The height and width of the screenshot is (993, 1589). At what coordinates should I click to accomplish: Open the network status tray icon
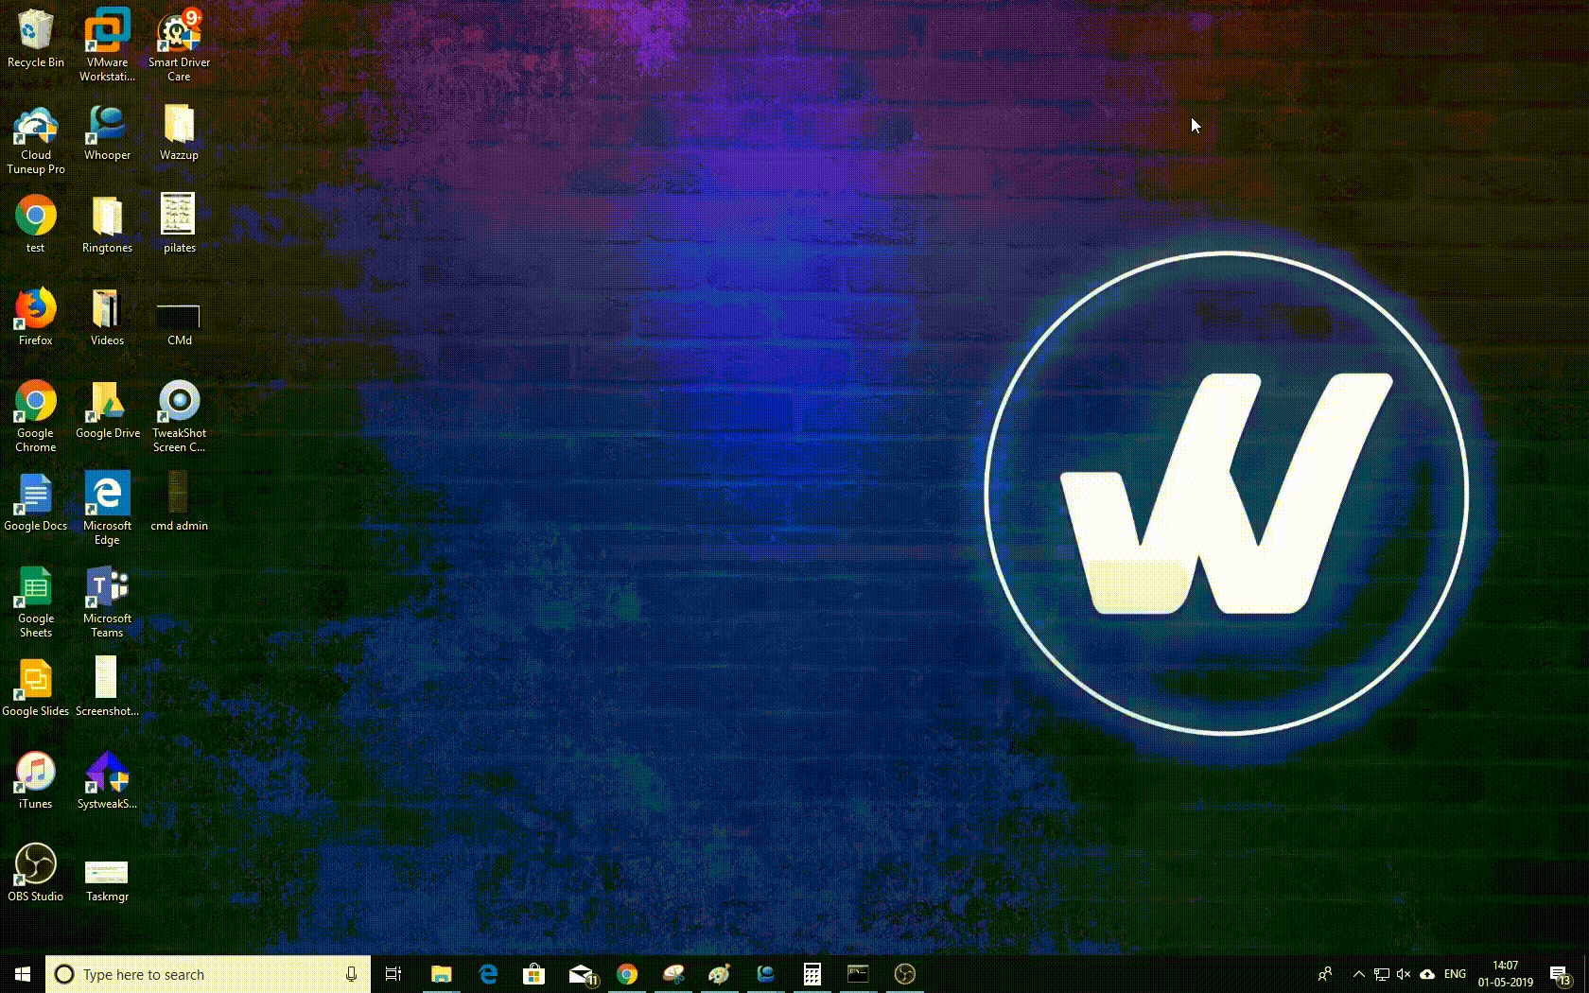1382,974
